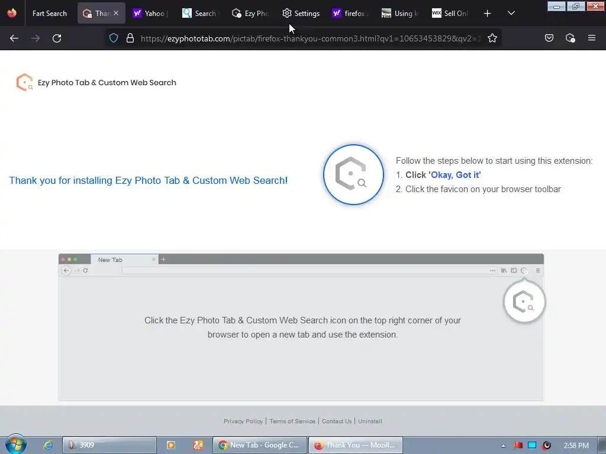The image size is (606, 454).
Task: Open a new tab with plus button
Action: click(x=488, y=14)
